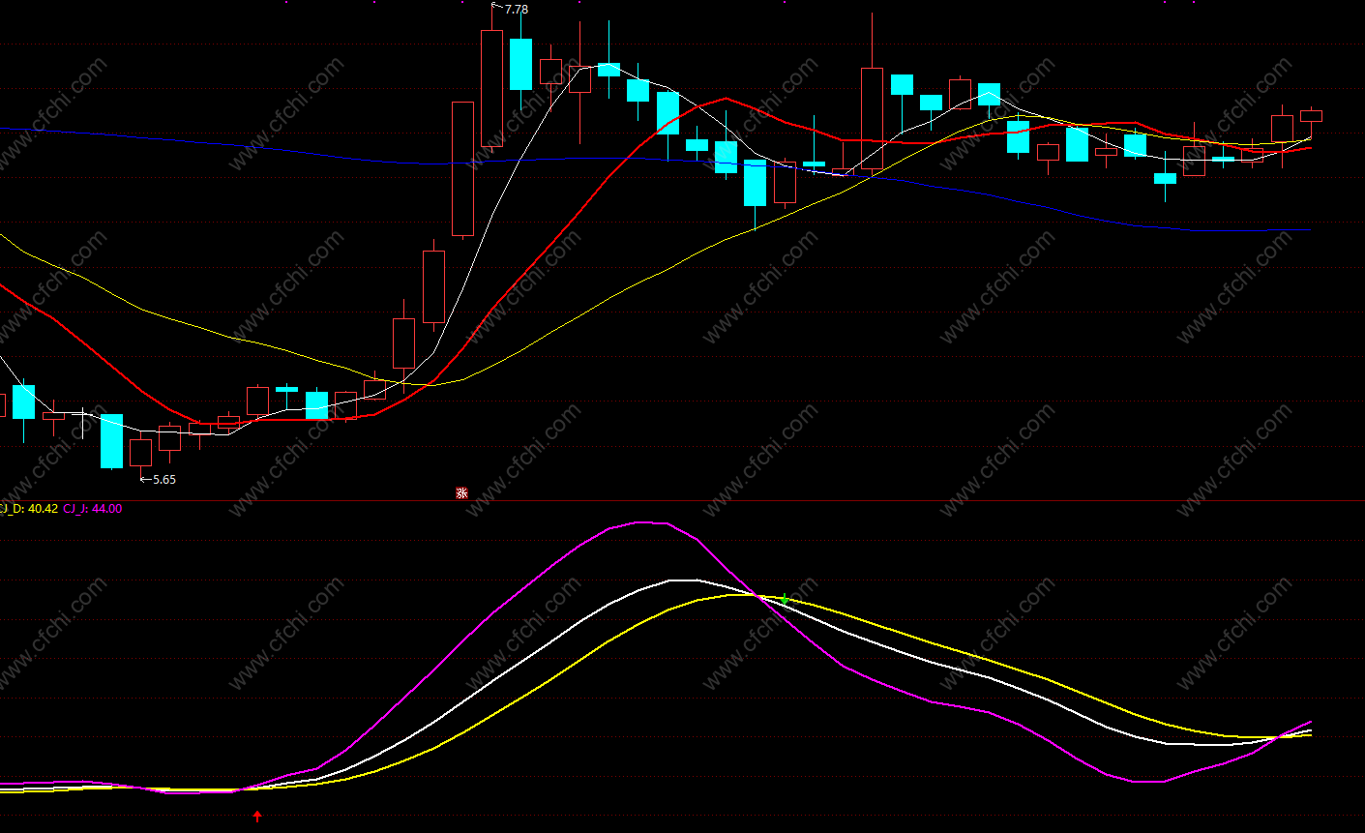Click the red buy arrow under indicator
The image size is (1365, 833).
coord(257,817)
